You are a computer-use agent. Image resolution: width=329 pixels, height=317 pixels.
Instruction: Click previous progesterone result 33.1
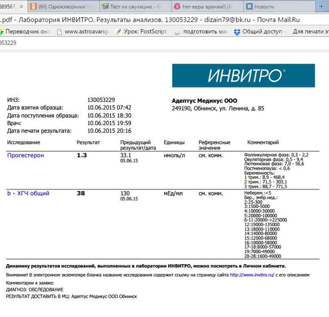pyautogui.click(x=126, y=155)
